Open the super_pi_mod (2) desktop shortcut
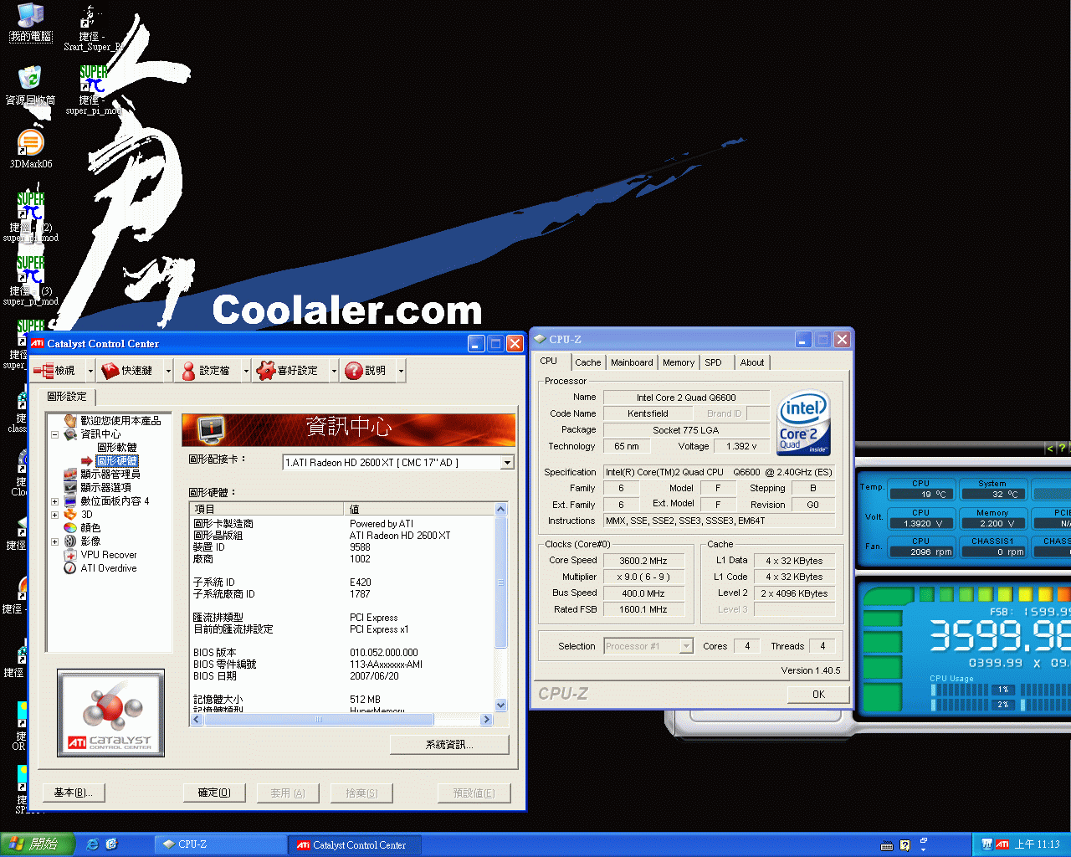Viewport: 1071px width, 857px height. coord(31,217)
